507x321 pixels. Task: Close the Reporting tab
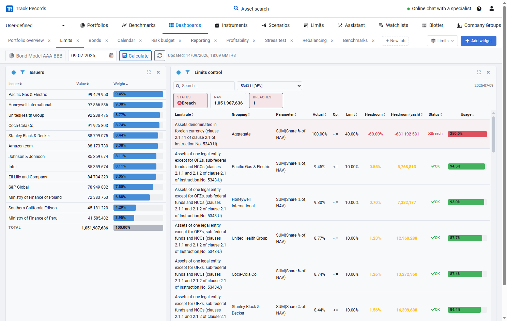[x=215, y=41]
